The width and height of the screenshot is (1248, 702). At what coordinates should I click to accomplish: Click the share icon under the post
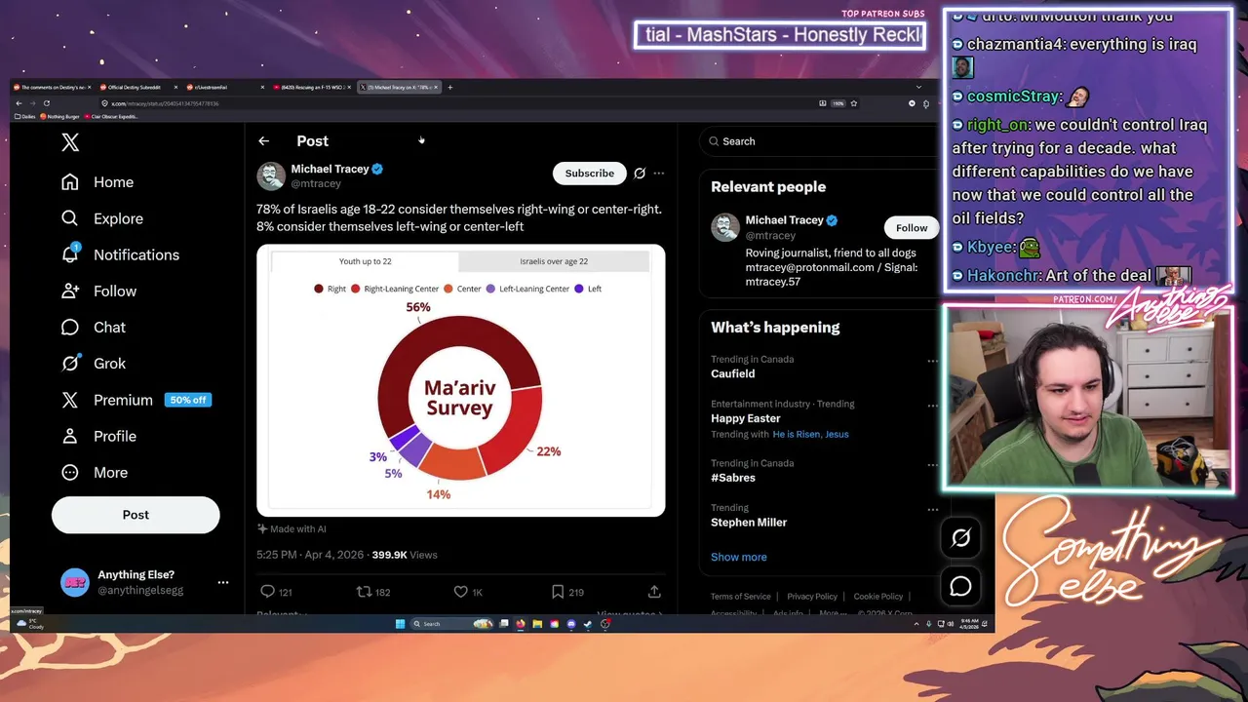[654, 591]
